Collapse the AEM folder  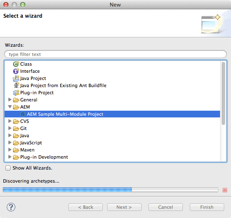[x=10, y=107]
